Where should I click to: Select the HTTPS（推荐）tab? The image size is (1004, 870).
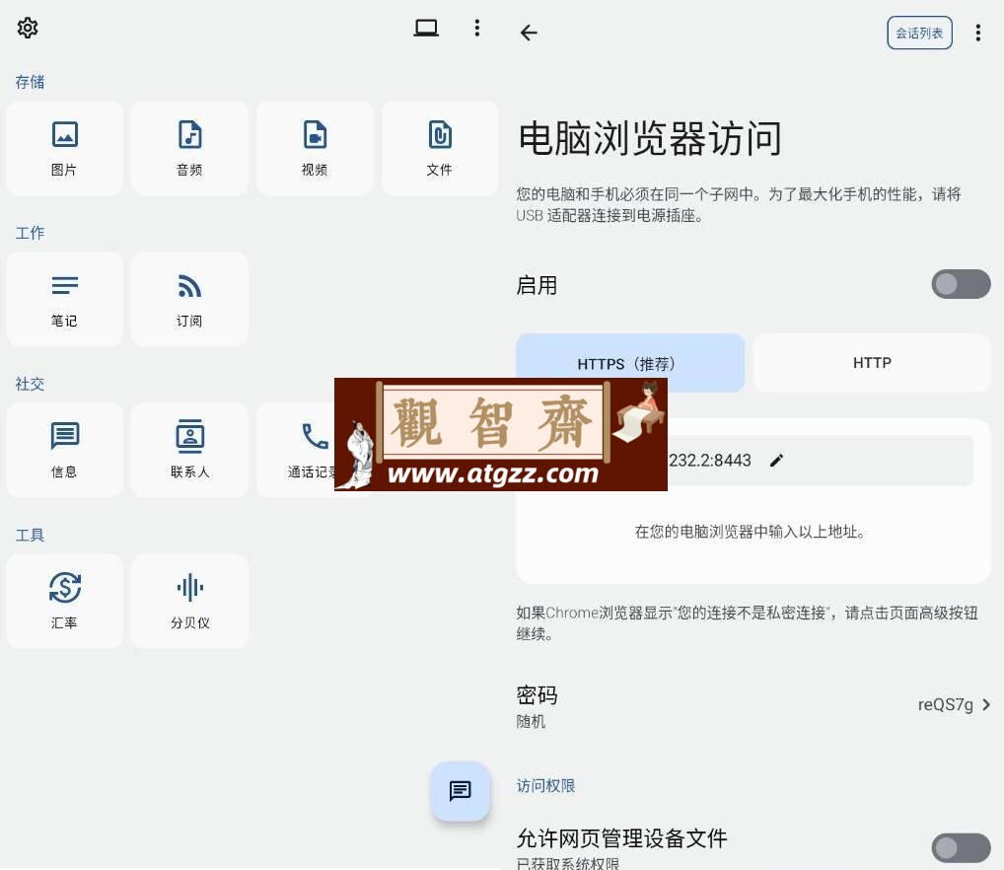630,362
